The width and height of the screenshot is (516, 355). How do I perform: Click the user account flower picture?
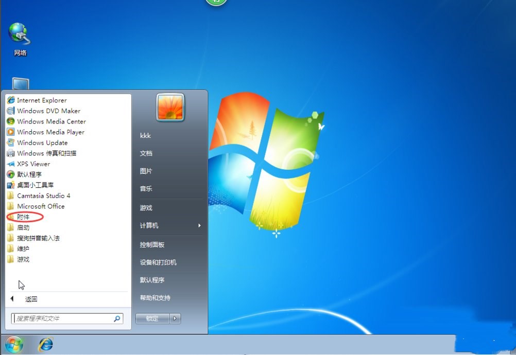click(x=170, y=108)
